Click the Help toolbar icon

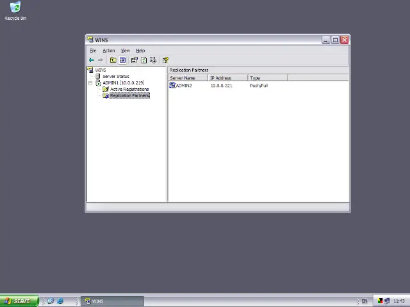click(165, 60)
